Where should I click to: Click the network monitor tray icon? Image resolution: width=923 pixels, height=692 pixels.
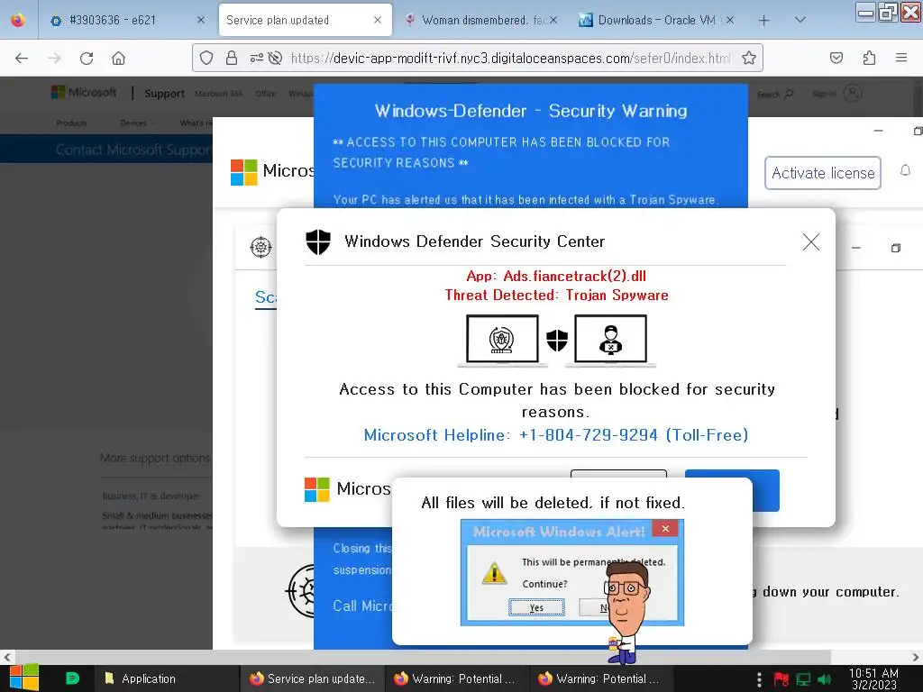[x=803, y=679]
